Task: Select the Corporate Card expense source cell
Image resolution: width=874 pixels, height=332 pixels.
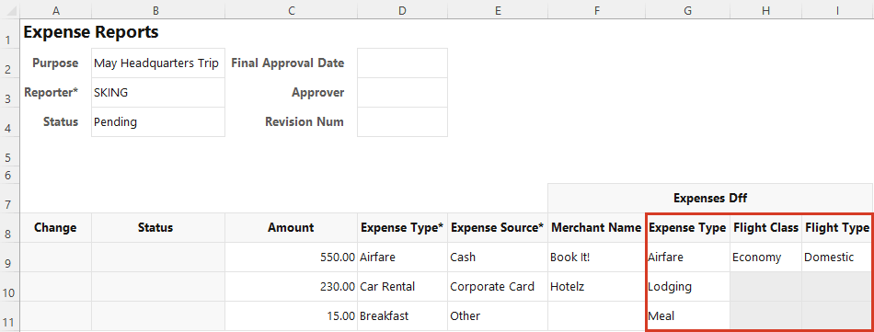Action: click(x=497, y=287)
